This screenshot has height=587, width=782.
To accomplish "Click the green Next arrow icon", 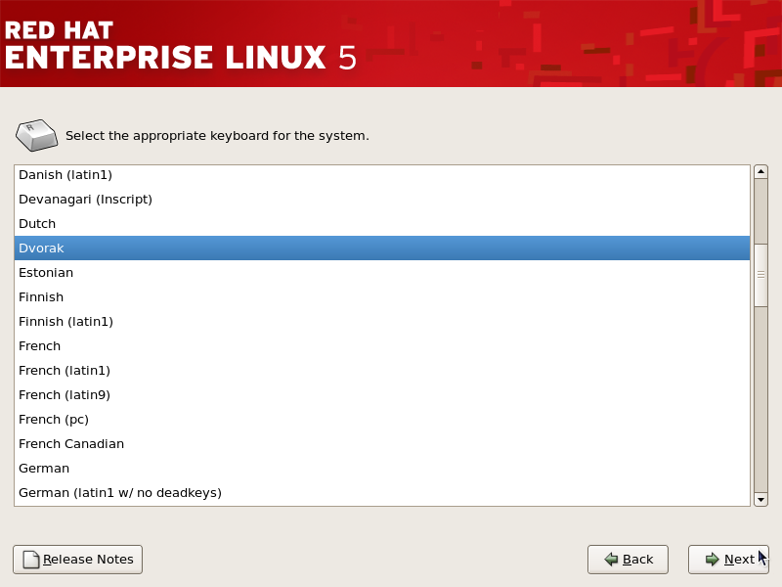I will pyautogui.click(x=713, y=559).
